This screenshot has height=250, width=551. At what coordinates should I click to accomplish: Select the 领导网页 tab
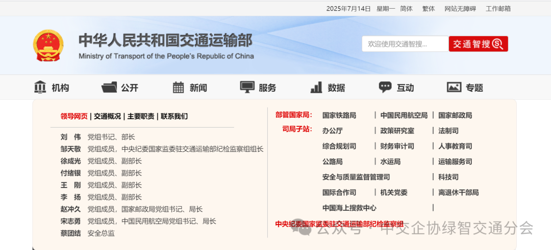74,116
